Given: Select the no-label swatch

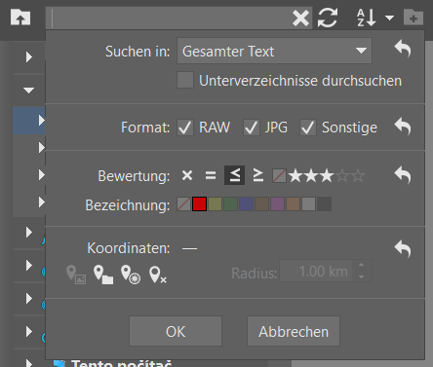Looking at the screenshot, I should click(x=183, y=204).
